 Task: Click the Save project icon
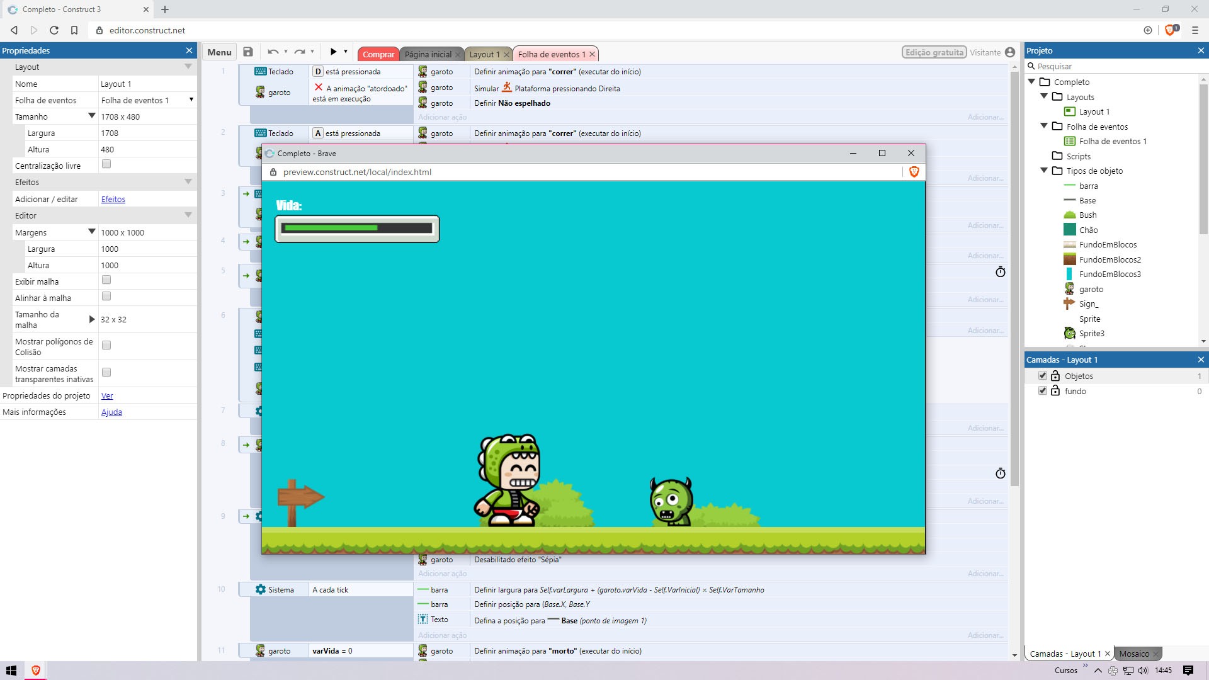[x=248, y=52]
